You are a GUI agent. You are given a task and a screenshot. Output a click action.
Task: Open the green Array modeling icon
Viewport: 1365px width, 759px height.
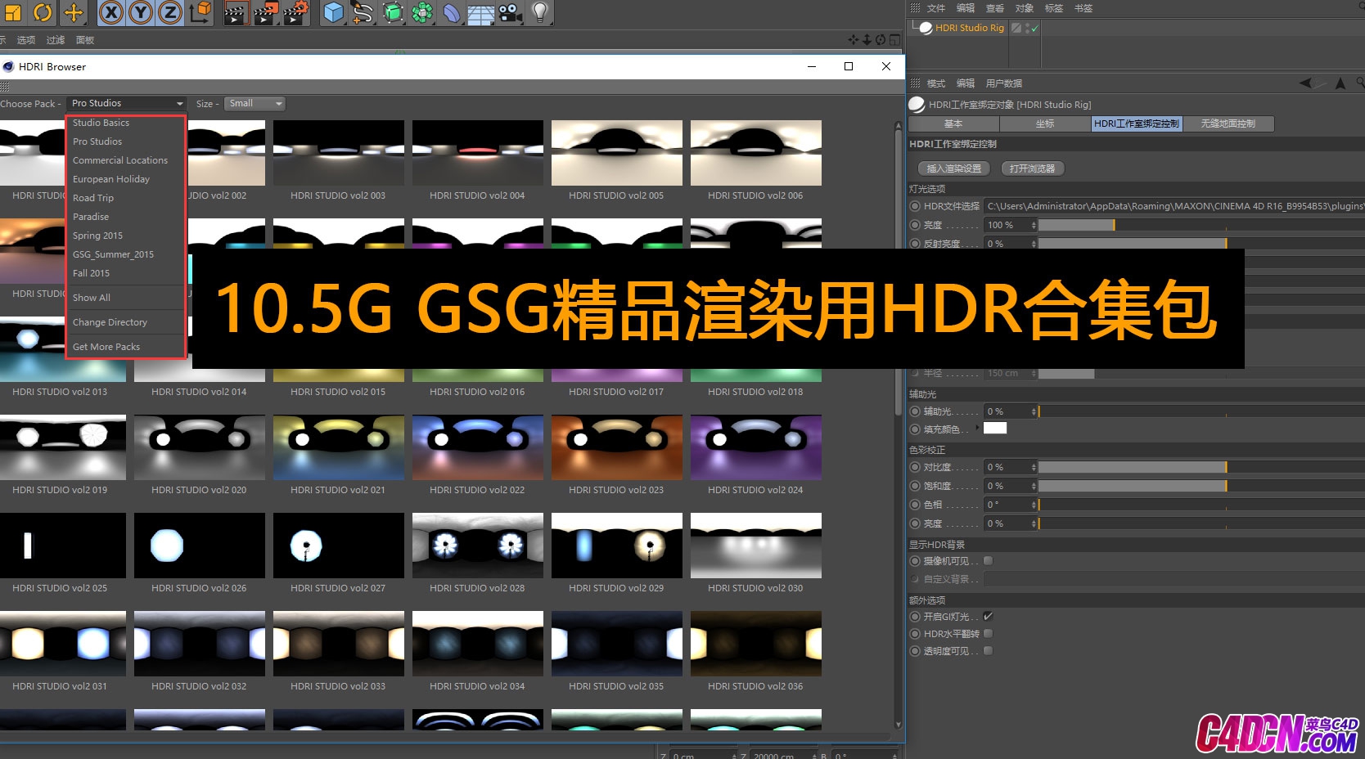click(422, 12)
